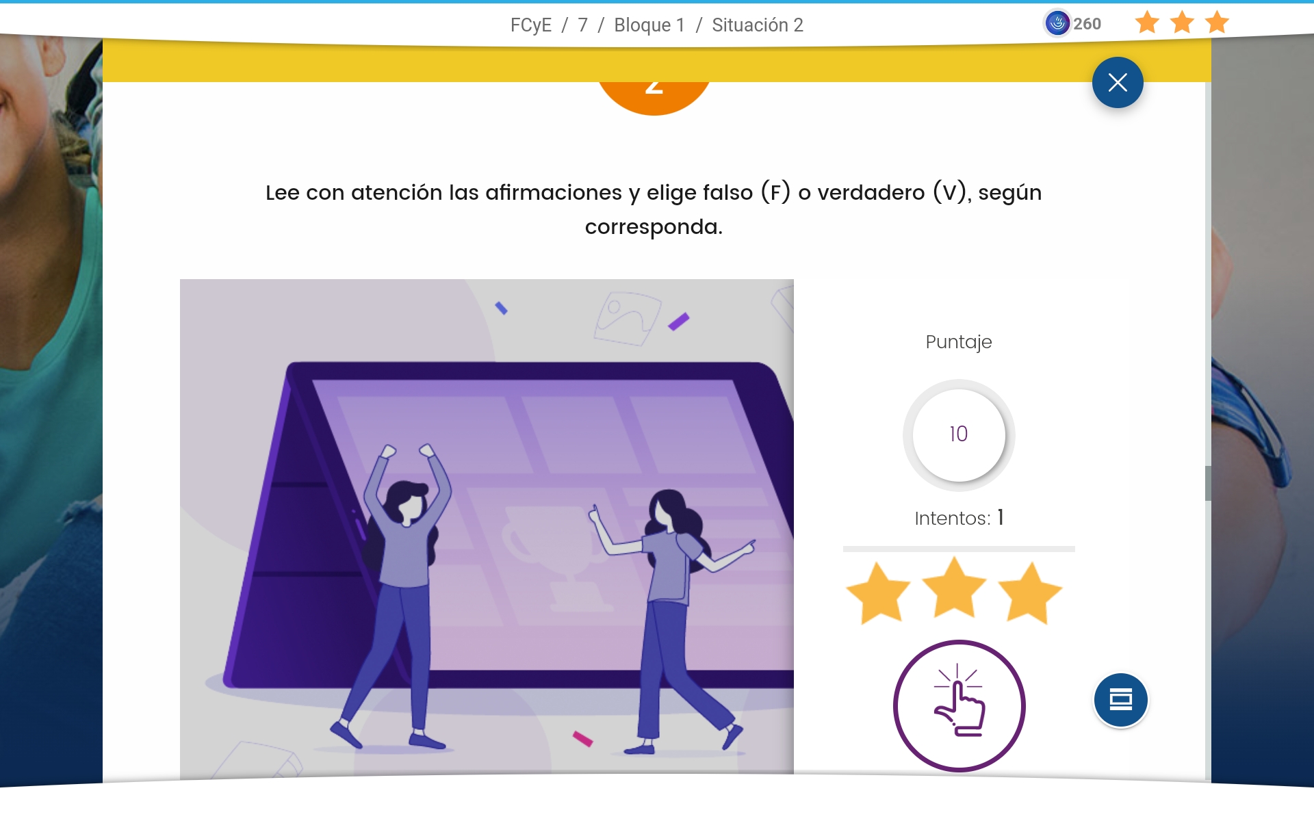
Task: Click the progress bar under Intentos
Action: click(959, 549)
